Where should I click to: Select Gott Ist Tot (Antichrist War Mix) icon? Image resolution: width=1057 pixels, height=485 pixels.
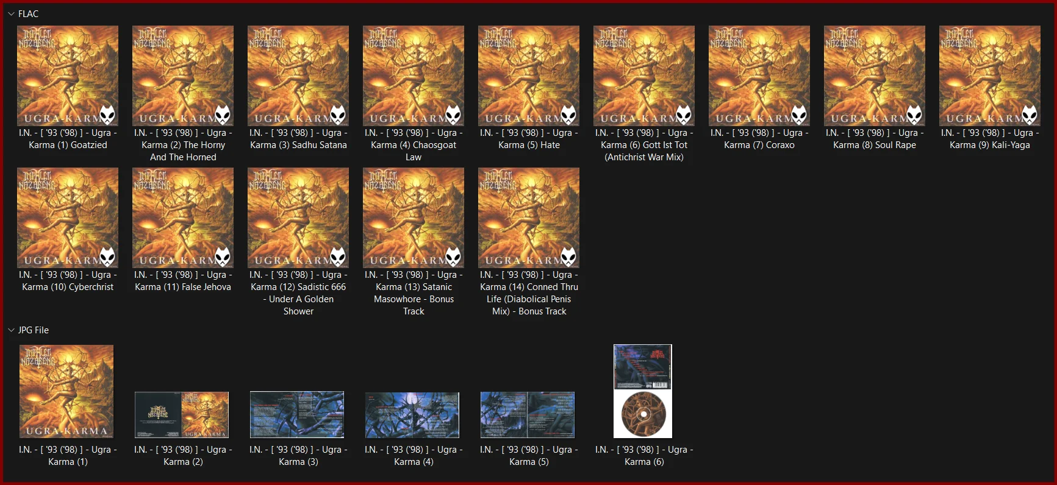point(644,76)
